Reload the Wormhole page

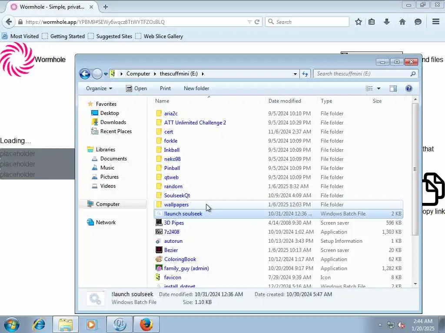(257, 22)
